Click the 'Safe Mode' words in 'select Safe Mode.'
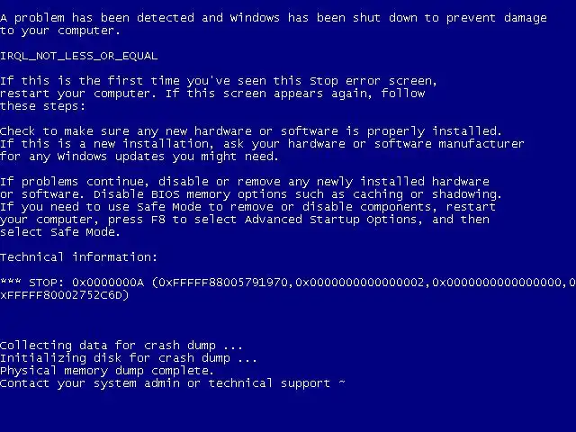 (x=83, y=232)
